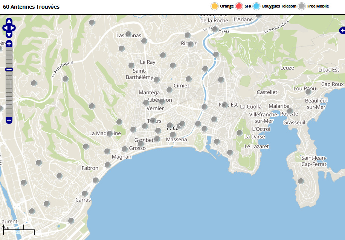Click the antenna marker near Fabron on the coast
The image size is (345, 240).
[x=108, y=165]
